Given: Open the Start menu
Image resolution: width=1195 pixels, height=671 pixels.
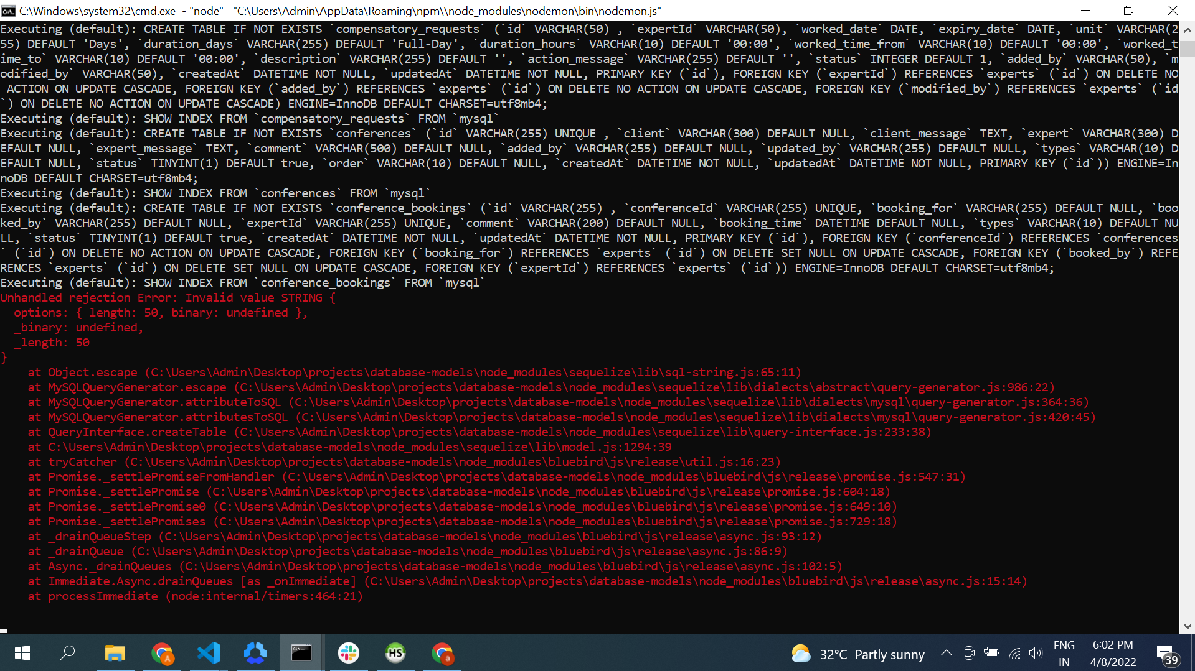Looking at the screenshot, I should [x=21, y=653].
